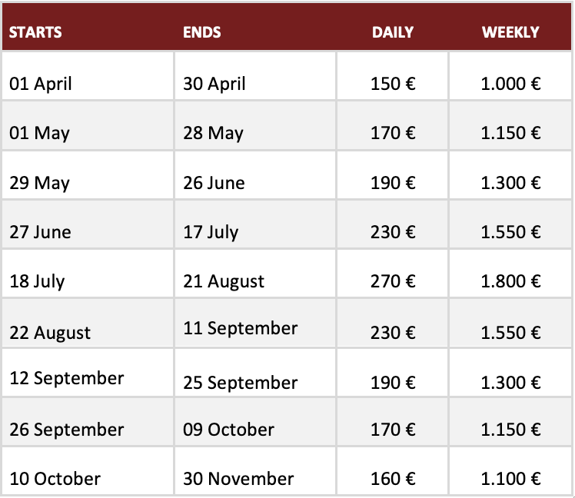Image resolution: width=575 pixels, height=498 pixels.
Task: Click the WEEKLY column header
Action: coord(510,32)
